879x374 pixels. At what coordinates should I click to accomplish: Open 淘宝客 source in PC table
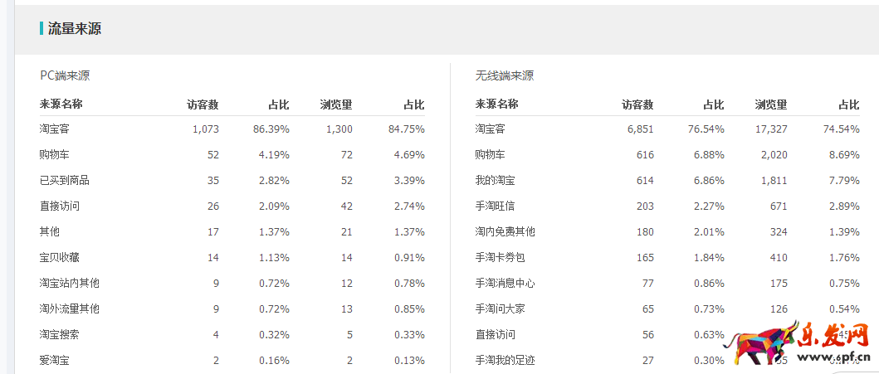coord(56,129)
